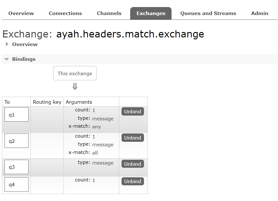The image size is (278, 201).
Task: Unbind queue q2 from the exchange
Action: click(132, 138)
